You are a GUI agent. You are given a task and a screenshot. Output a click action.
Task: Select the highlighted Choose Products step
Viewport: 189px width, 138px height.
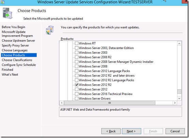pyautogui.click(x=19, y=55)
